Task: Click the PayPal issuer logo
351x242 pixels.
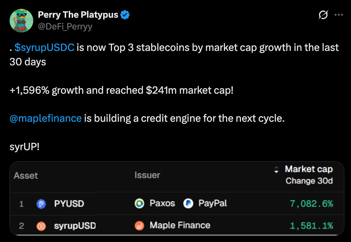Action: point(188,203)
